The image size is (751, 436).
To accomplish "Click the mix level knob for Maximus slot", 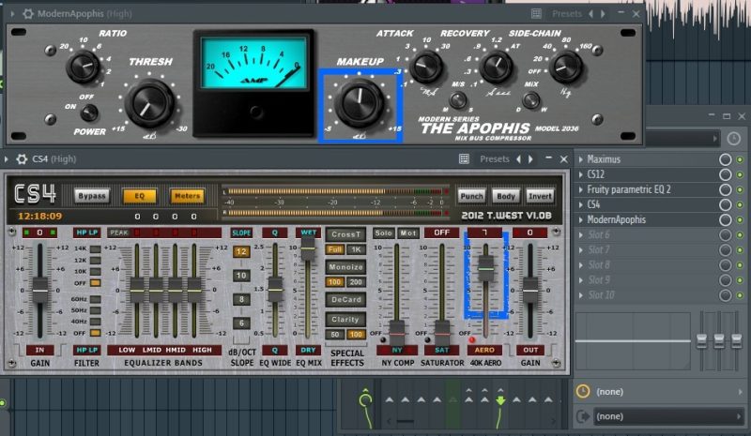I will point(725,159).
